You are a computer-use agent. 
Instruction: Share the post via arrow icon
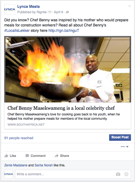click(x=57, y=156)
